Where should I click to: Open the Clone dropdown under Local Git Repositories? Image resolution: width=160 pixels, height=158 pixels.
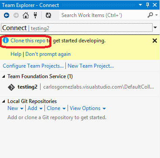56,108
